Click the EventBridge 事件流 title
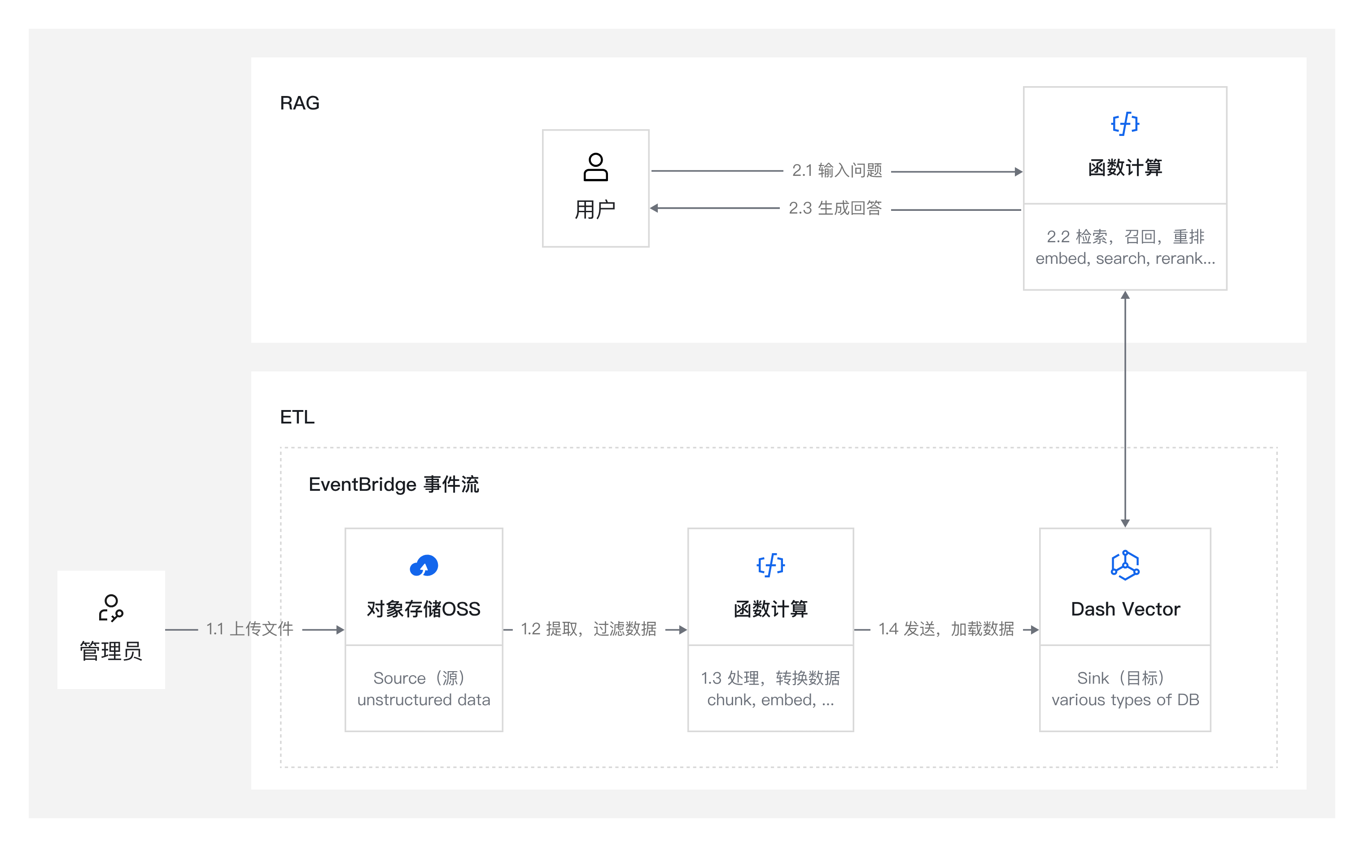This screenshot has height=847, width=1364. 393,485
